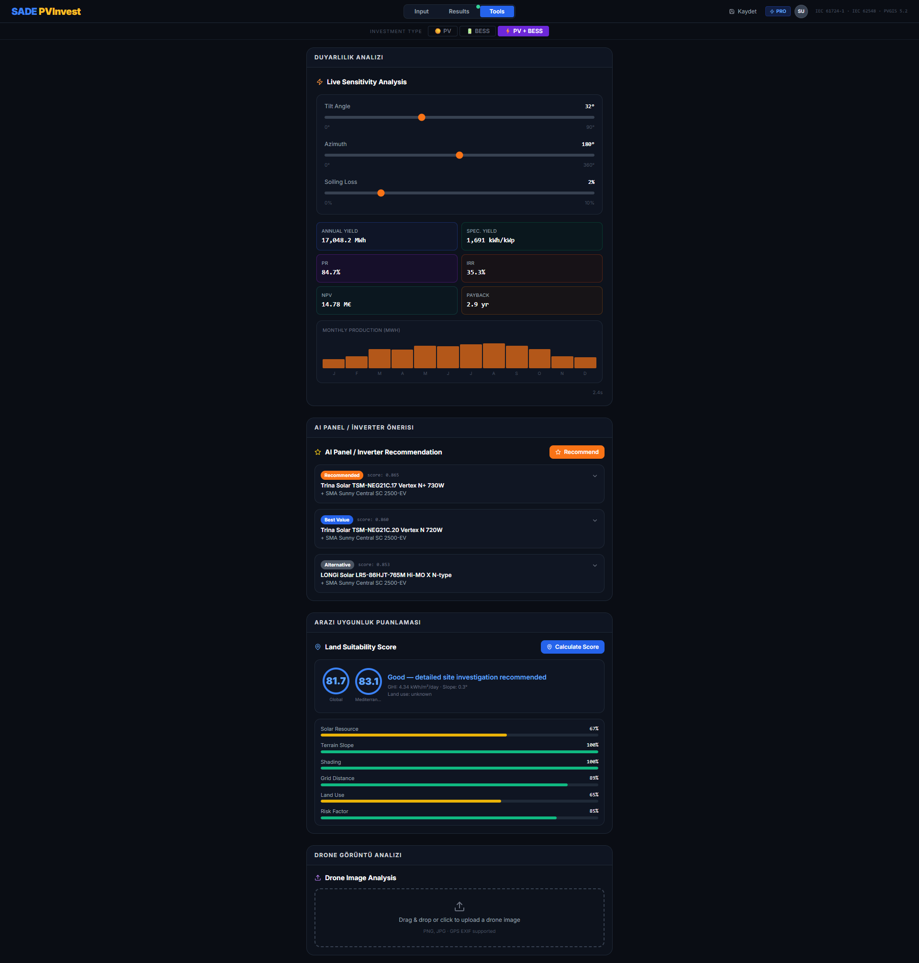Click the Terrain Slope progress bar
Image resolution: width=919 pixels, height=963 pixels.
coord(459,751)
